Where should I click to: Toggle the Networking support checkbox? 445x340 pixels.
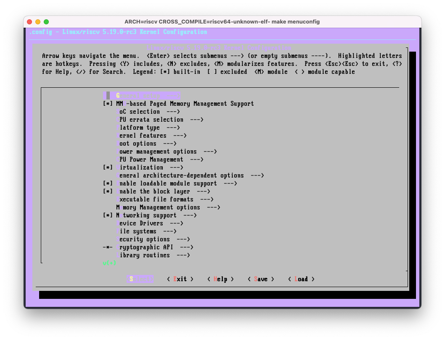(108, 215)
